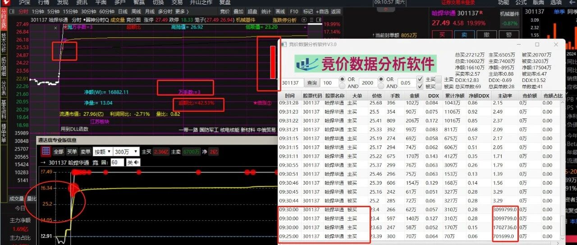Viewport: 577px width, 245px height.
Task: Click the 涨跌停分析 link
Action: (x=285, y=20)
